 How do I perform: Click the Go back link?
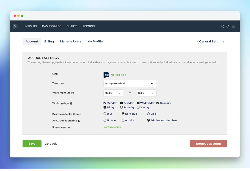(x=51, y=144)
